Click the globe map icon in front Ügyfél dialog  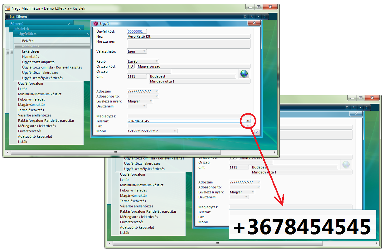[x=244, y=74]
